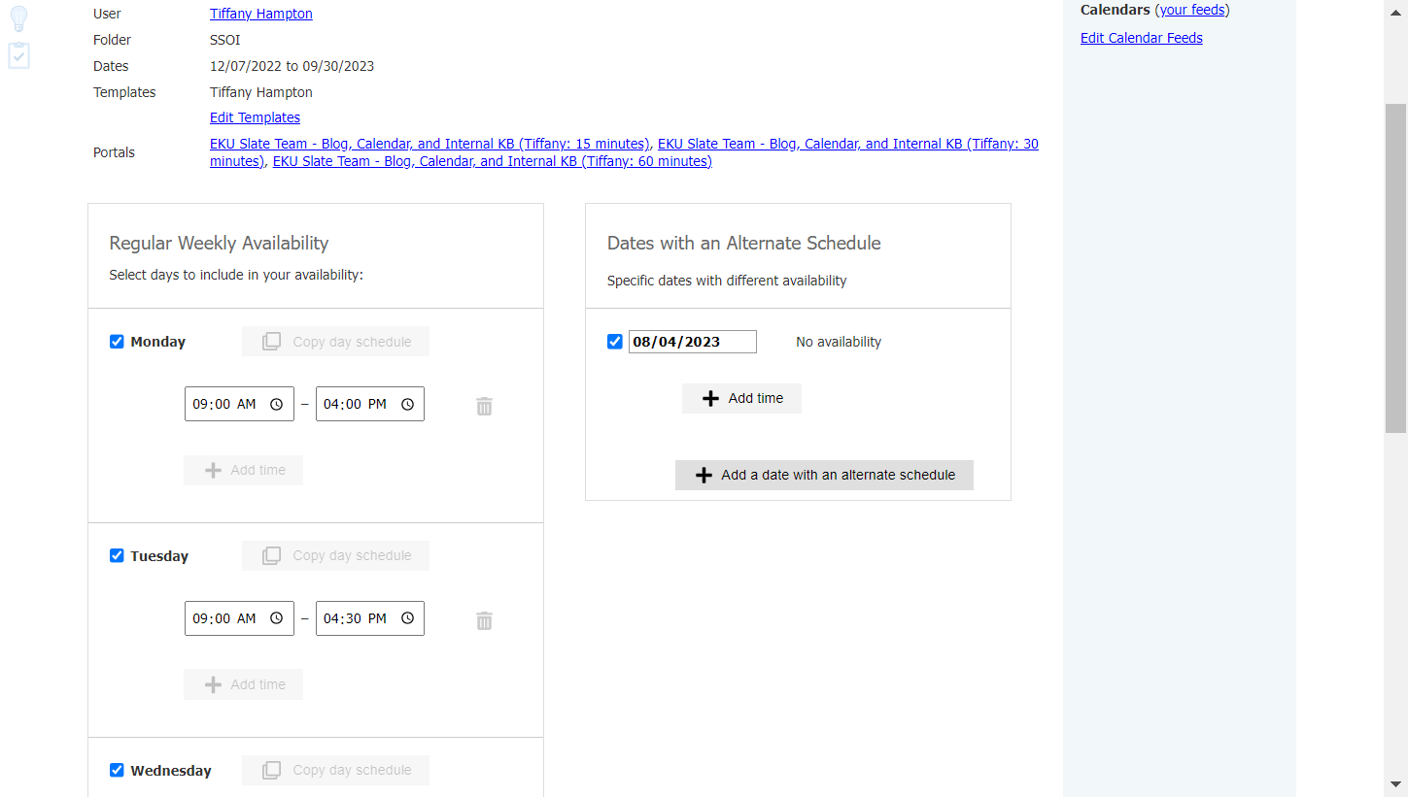Open clock picker for Tuesday 09:00 AM
This screenshot has width=1408, height=797.
tap(276, 618)
